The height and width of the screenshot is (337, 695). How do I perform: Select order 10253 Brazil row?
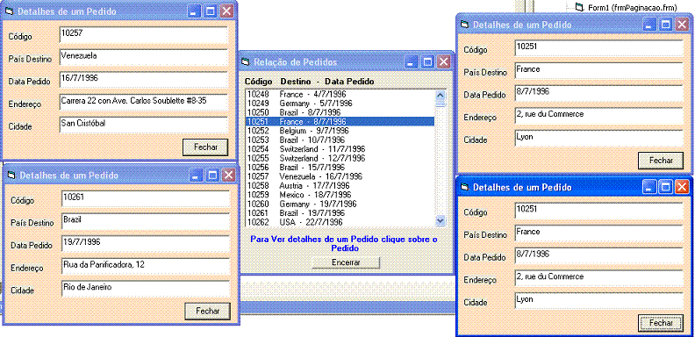point(340,140)
